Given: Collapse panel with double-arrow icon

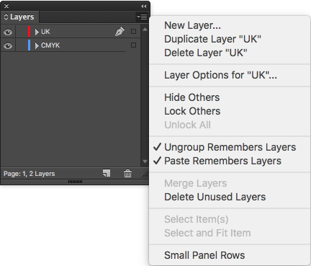Looking at the screenshot, I should pos(143,6).
